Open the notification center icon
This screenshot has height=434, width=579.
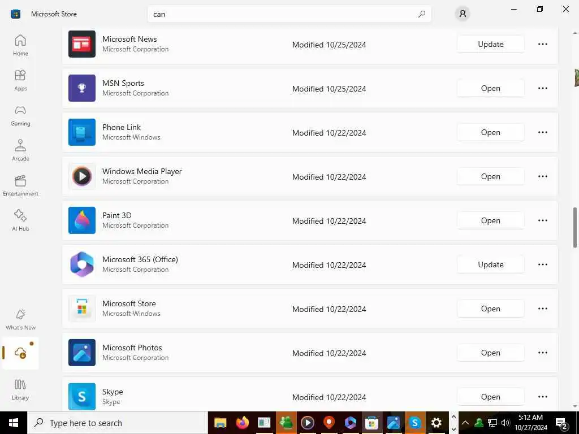[x=561, y=423]
